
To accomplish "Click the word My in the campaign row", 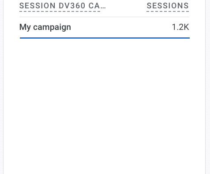I will pyautogui.click(x=25, y=28).
